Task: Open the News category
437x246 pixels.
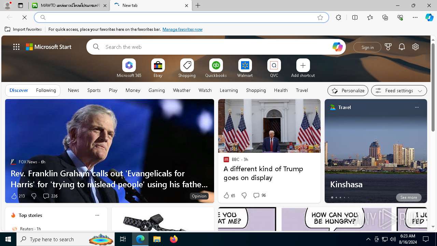Action: [x=73, y=90]
